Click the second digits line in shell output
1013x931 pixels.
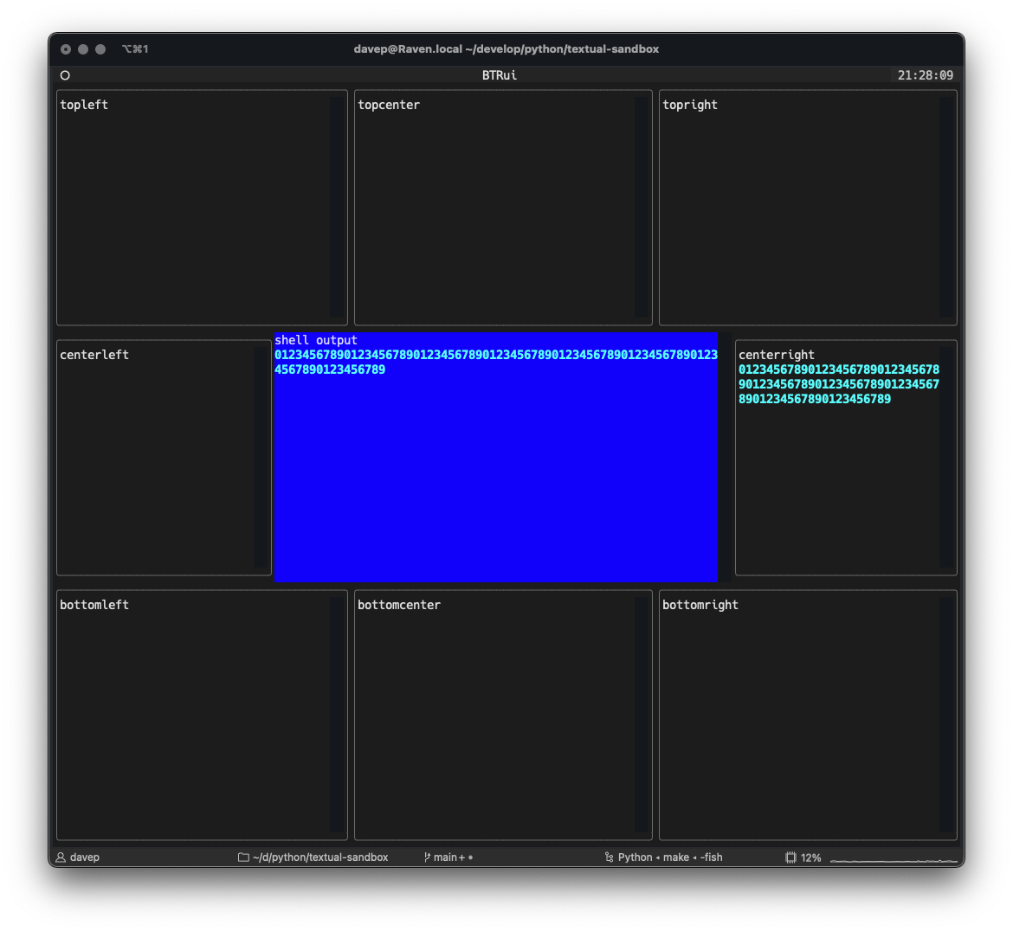tap(330, 370)
